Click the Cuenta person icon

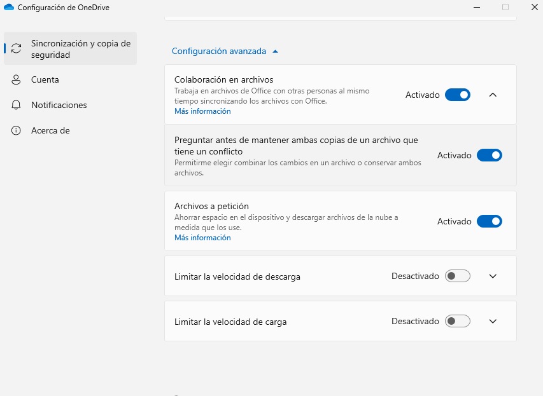tap(16, 79)
